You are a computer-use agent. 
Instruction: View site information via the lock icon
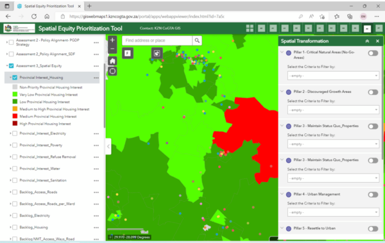pos(63,17)
